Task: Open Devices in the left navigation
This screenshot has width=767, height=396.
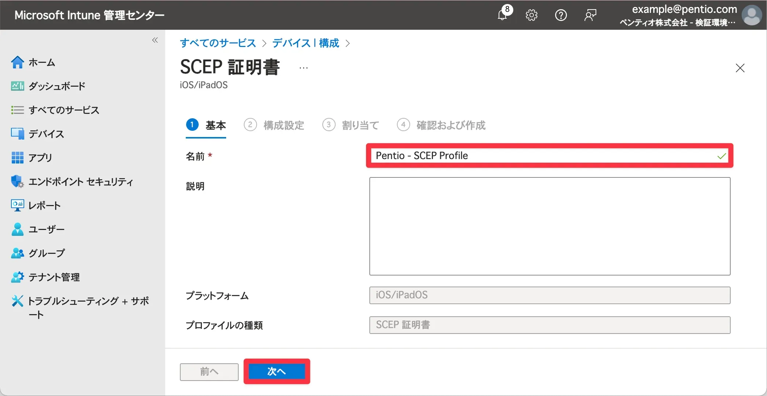Action: point(46,134)
